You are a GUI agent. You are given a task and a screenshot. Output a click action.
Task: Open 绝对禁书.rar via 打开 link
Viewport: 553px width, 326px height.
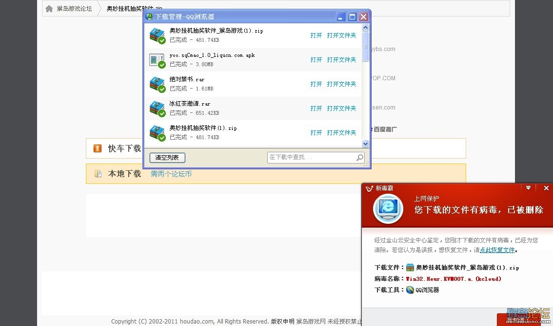[316, 84]
